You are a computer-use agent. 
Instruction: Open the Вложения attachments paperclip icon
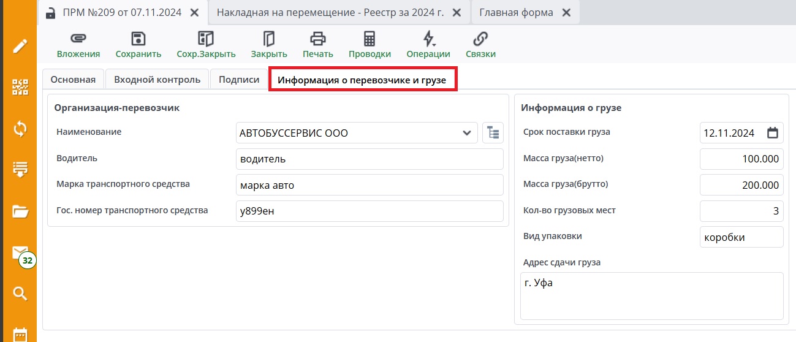[x=78, y=40]
